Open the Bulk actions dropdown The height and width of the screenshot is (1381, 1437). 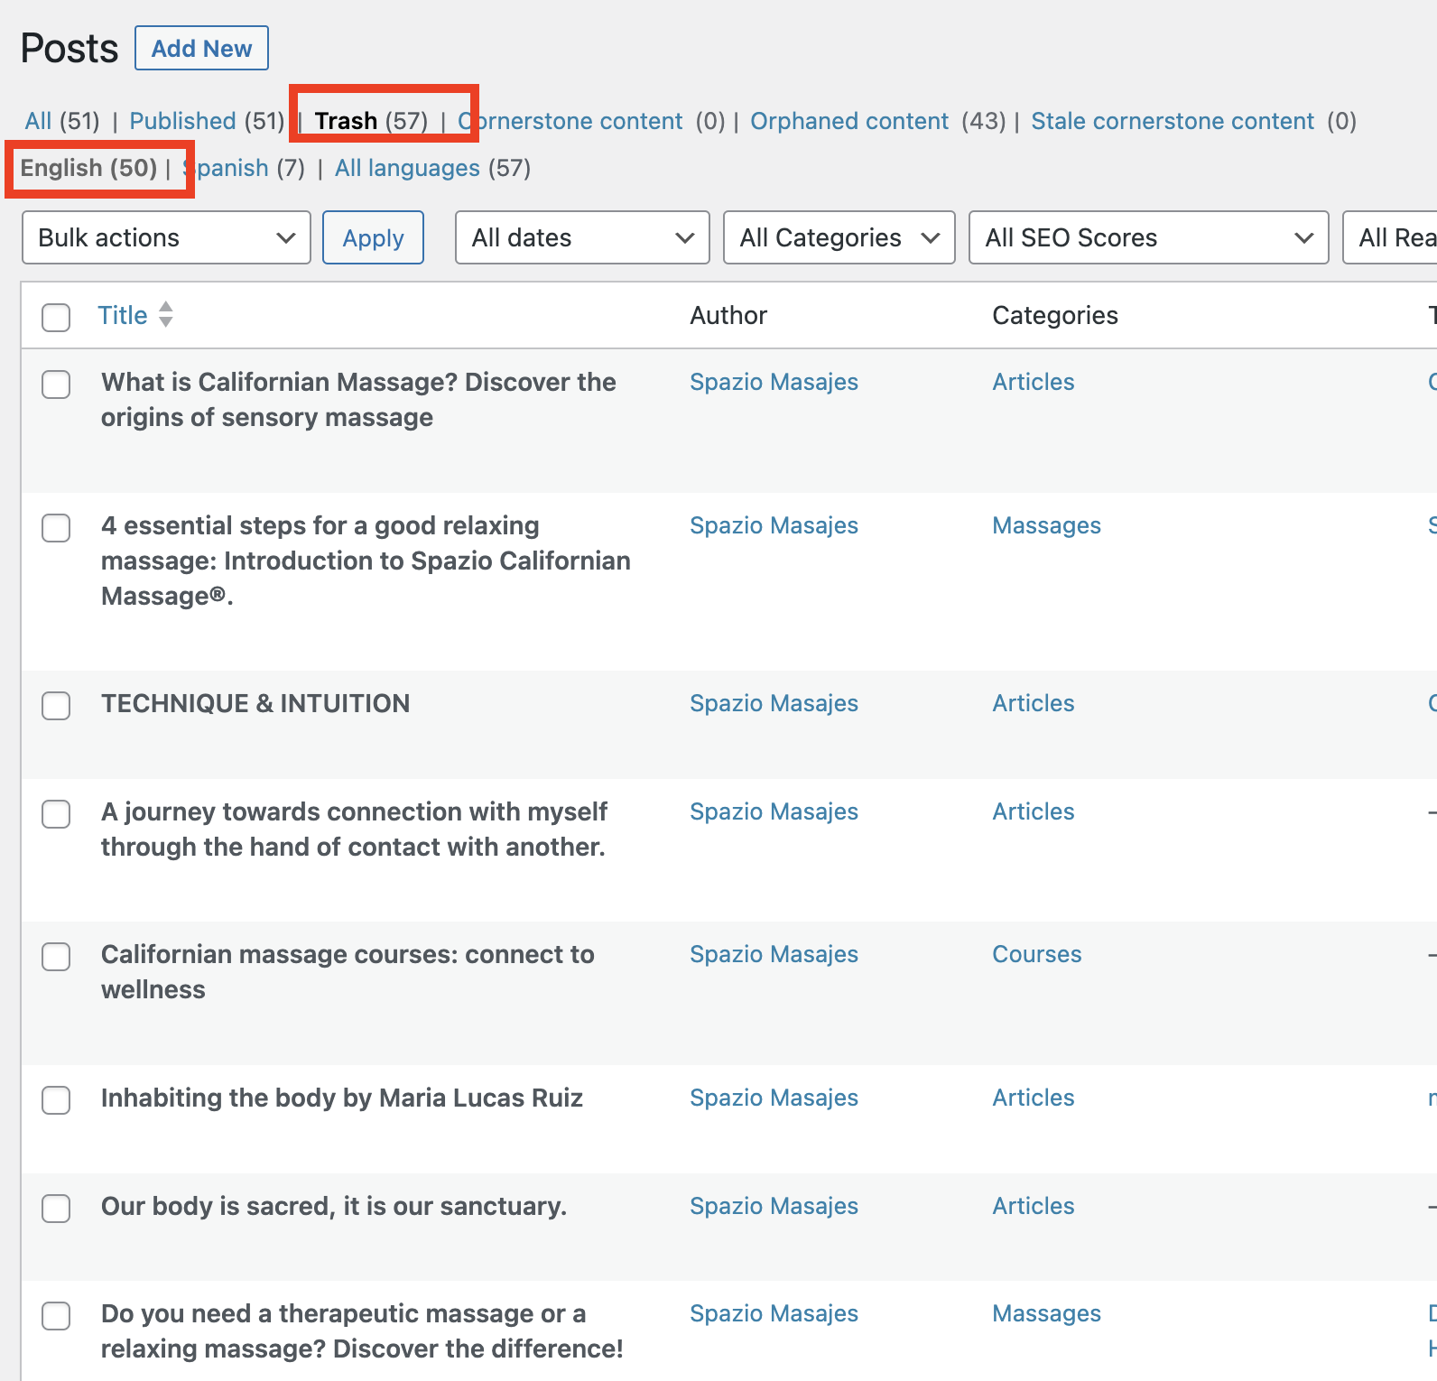(166, 237)
